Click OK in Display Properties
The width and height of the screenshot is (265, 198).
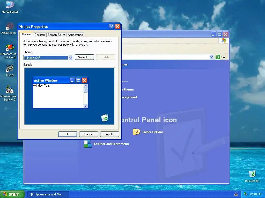[68, 134]
